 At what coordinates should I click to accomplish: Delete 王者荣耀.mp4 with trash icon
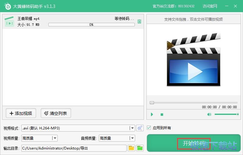[139, 21]
